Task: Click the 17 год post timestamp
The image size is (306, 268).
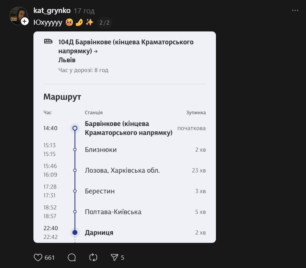Action: coord(84,11)
